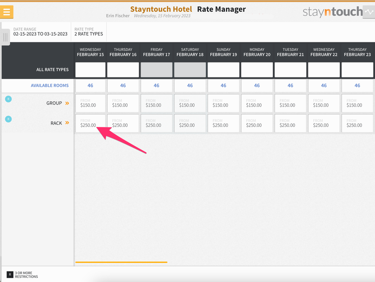Click available rooms 46 for February 21

tap(290, 85)
